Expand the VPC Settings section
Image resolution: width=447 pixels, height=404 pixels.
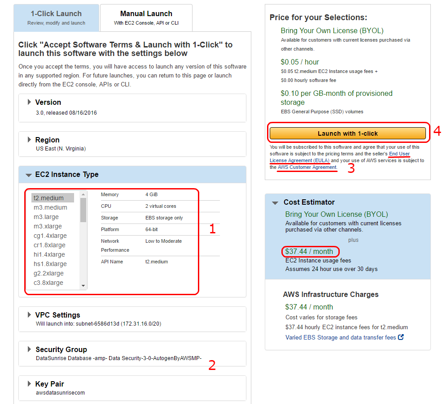[29, 315]
